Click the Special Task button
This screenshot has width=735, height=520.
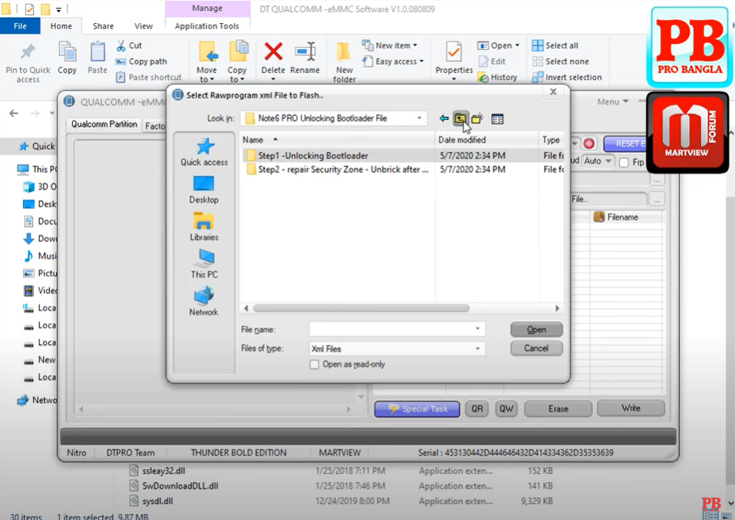point(417,409)
